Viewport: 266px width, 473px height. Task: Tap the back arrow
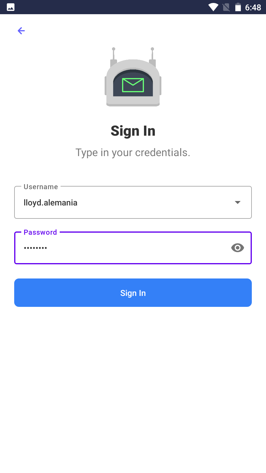(x=21, y=31)
